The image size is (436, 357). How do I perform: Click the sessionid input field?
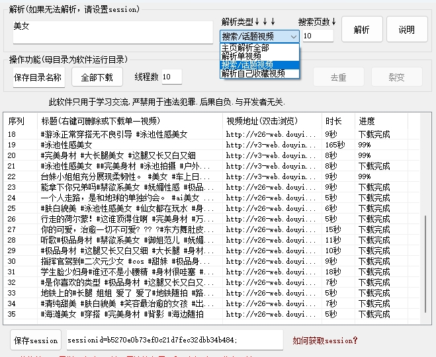point(173,340)
